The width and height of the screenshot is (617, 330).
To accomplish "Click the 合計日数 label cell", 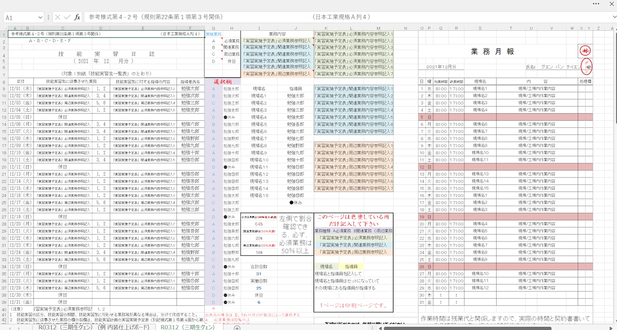I will [259, 266].
